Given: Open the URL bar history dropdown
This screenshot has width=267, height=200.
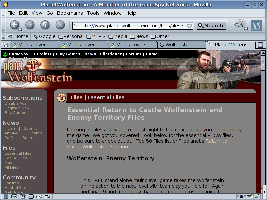Looking at the screenshot, I should [190, 26].
